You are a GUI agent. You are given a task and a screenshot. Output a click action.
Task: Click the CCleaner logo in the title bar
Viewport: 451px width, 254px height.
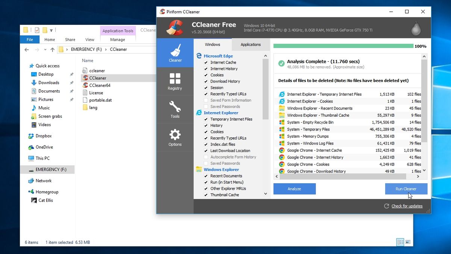162,12
